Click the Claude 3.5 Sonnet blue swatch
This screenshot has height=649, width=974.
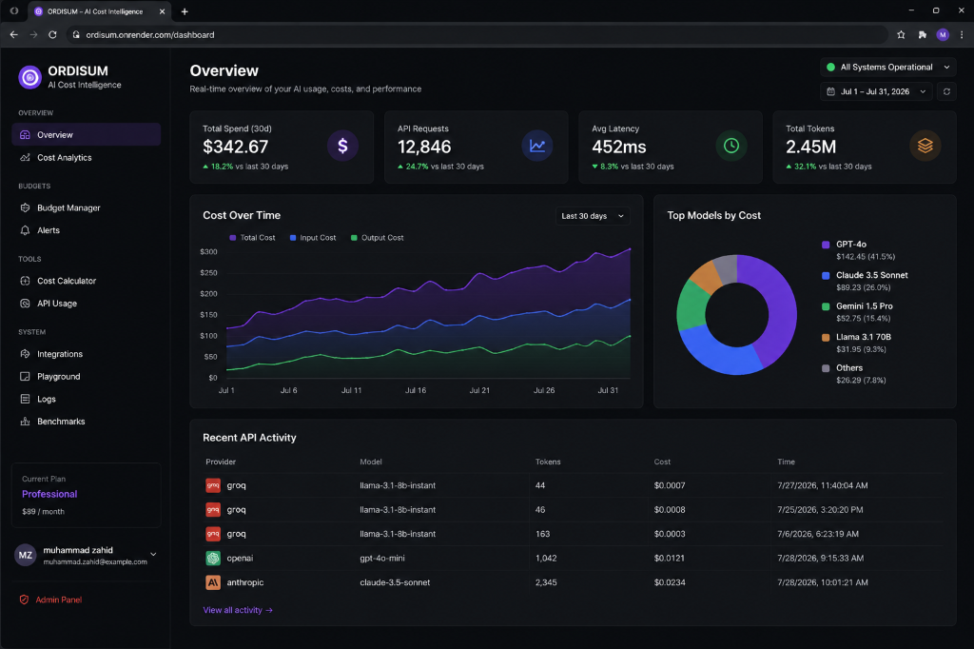pos(826,275)
